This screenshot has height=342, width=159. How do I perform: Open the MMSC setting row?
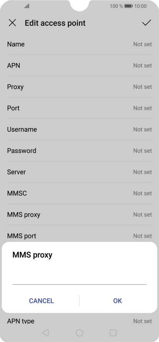tap(79, 193)
